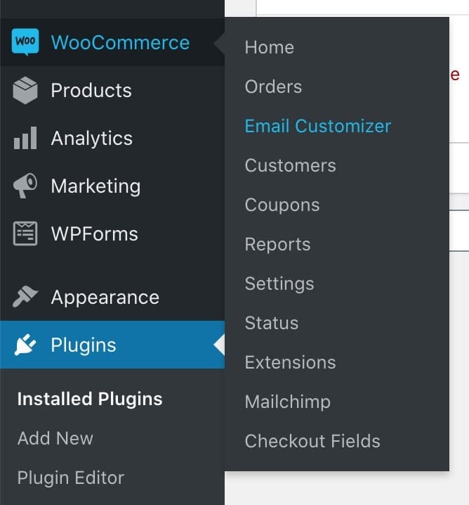Open Coupons from the WooCommerce submenu
Screen dimensions: 469x505
click(282, 205)
